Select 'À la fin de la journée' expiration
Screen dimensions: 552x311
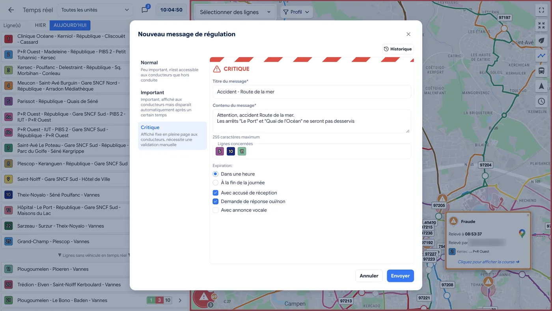pyautogui.click(x=215, y=183)
